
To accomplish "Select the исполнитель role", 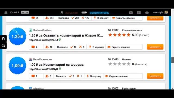I will [x=99, y=13].
